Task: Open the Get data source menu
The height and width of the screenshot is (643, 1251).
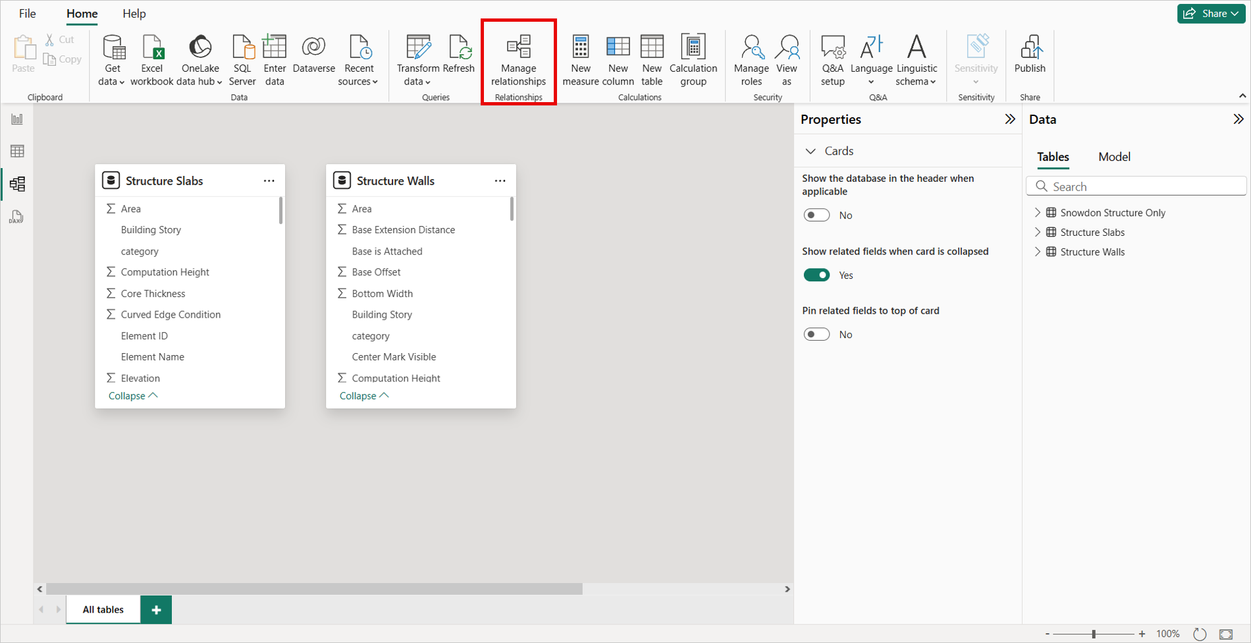Action: pos(112,61)
